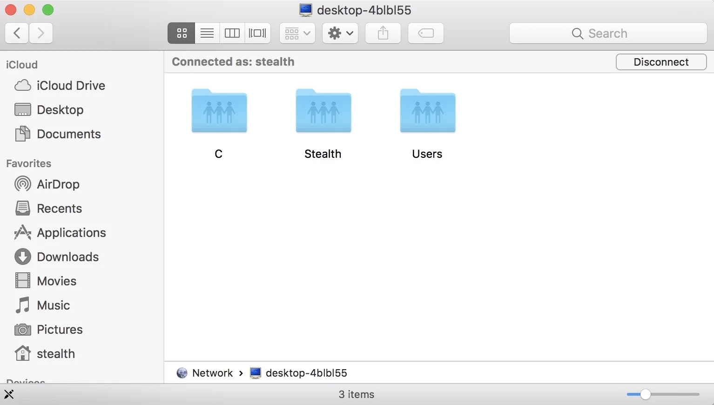
Task: Switch to column view mode
Action: [x=232, y=33]
